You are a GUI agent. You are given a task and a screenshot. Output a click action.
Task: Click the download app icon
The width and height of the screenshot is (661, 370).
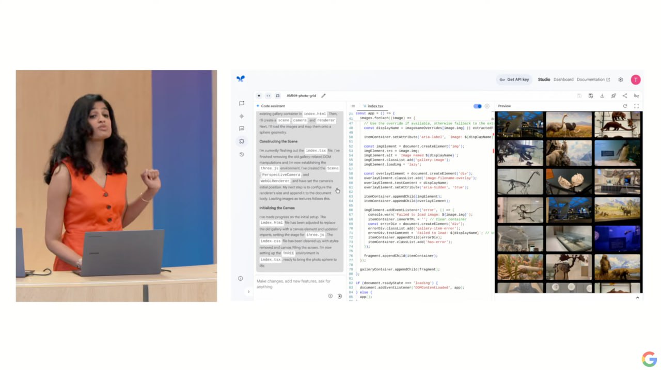[x=602, y=96]
